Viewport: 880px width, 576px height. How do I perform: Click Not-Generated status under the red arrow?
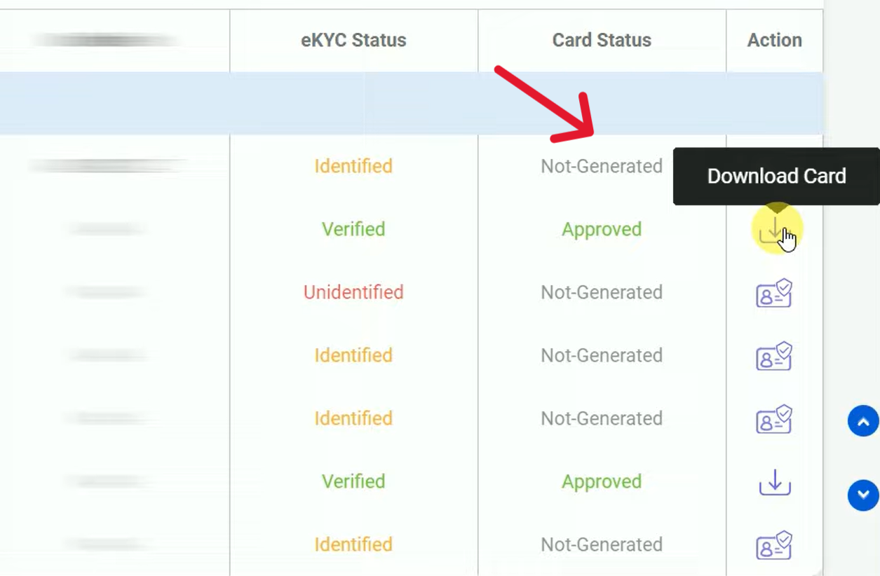(602, 166)
